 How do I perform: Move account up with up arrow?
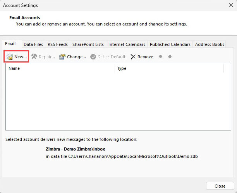coord(161,57)
